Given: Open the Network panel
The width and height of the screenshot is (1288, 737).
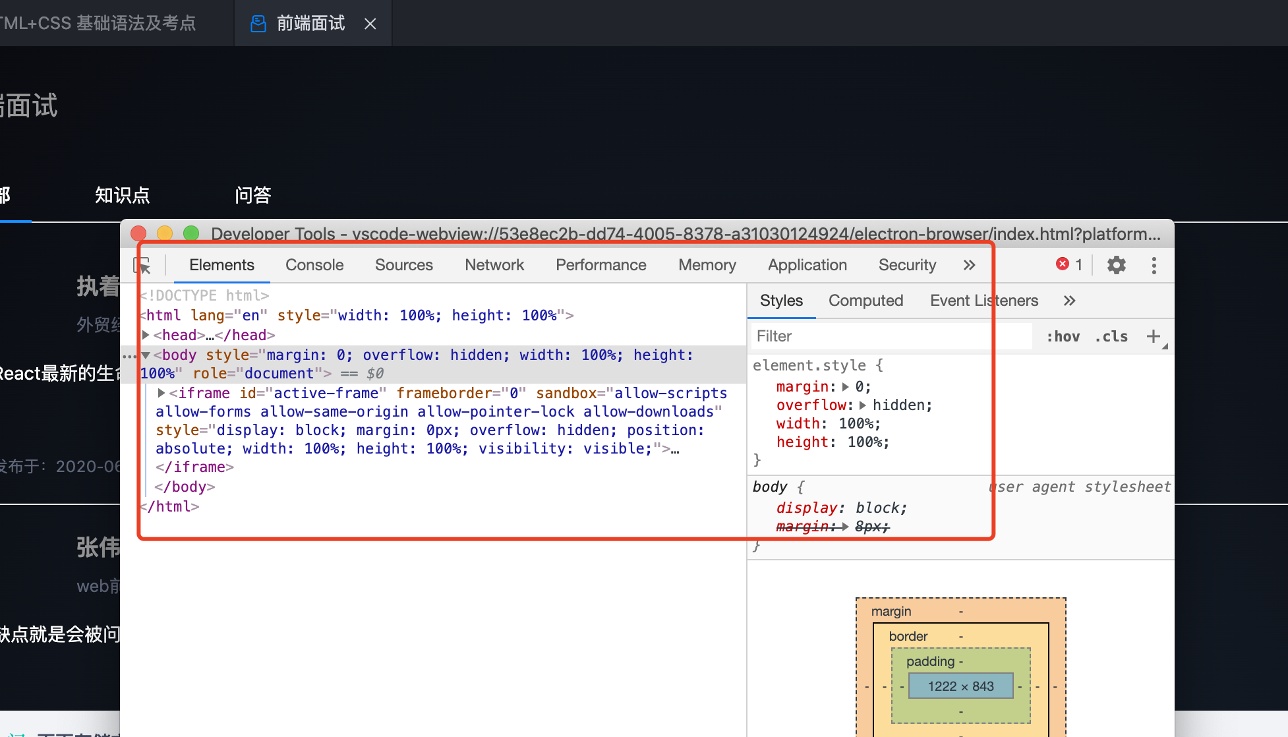Looking at the screenshot, I should tap(494, 265).
